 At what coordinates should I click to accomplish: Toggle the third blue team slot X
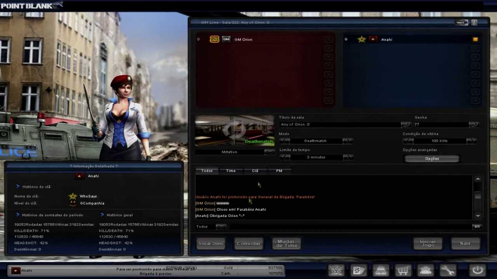tap(475, 57)
